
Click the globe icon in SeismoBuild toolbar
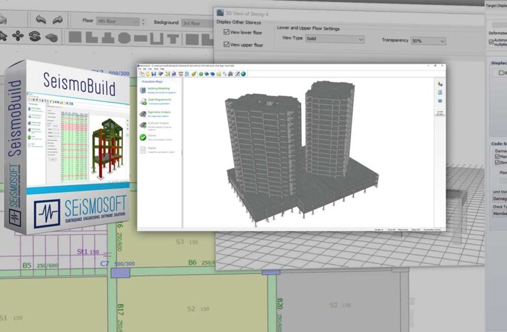click(243, 74)
